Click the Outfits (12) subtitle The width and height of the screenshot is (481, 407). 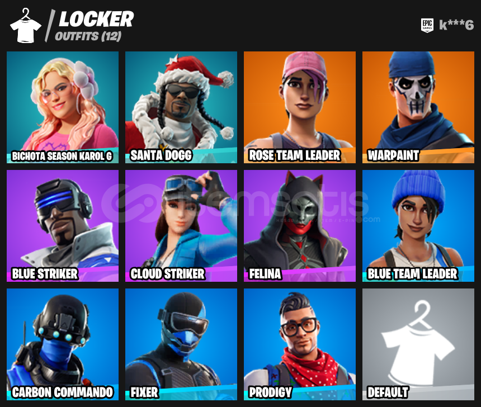coord(88,36)
